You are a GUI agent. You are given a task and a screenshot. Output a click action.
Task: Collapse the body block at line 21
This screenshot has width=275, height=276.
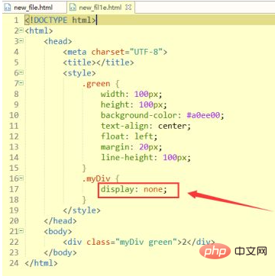[21, 231]
